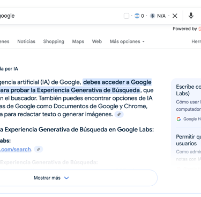This screenshot has height=197, width=201.
Task: Click inside the search query text field
Action: pos(61,16)
